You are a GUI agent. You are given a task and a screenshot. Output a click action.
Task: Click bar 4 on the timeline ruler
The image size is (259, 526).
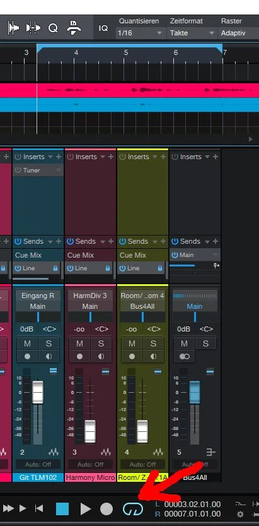(x=76, y=52)
